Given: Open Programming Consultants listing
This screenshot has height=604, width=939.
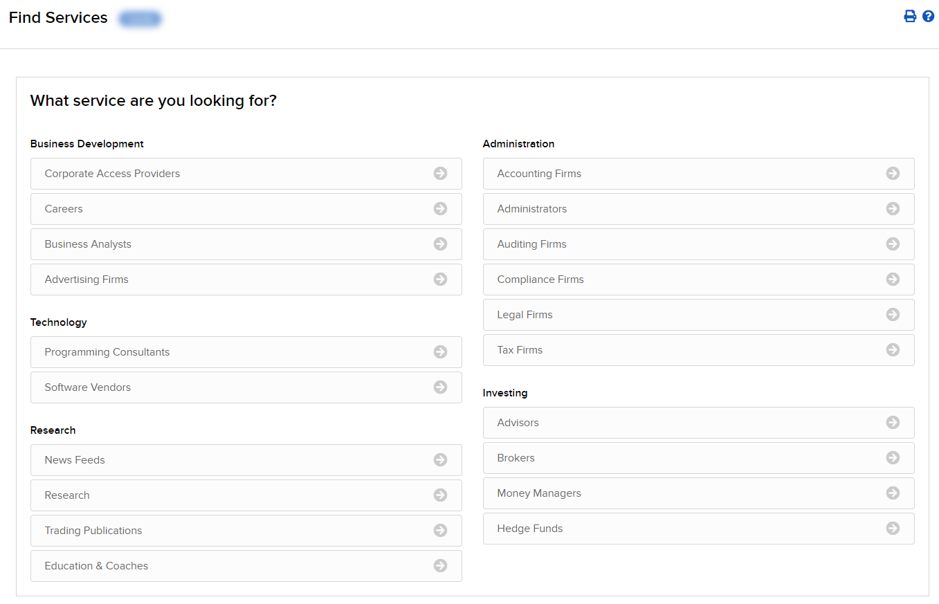Looking at the screenshot, I should click(107, 352).
